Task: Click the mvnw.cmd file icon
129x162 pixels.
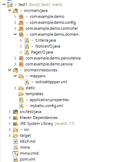Action: click(x=15, y=154)
